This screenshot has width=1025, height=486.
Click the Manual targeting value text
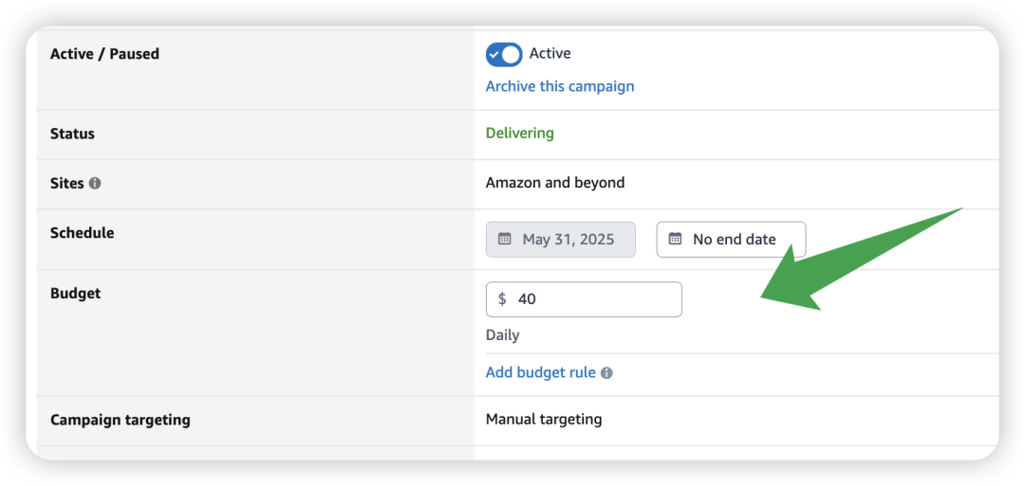[543, 419]
